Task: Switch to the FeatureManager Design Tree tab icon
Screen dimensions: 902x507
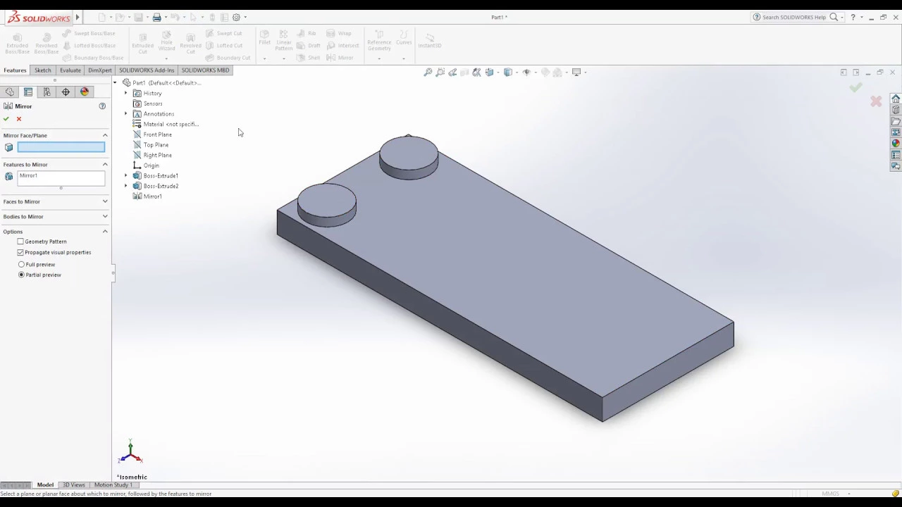Action: click(x=10, y=92)
